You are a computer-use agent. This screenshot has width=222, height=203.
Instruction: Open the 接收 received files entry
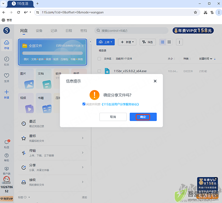[x=53, y=182]
